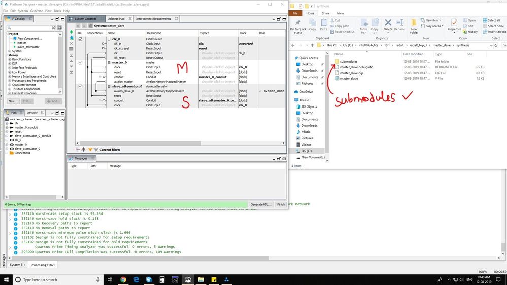The height and width of the screenshot is (285, 507).
Task: Collapse the master_0 component row
Action: (x=109, y=62)
